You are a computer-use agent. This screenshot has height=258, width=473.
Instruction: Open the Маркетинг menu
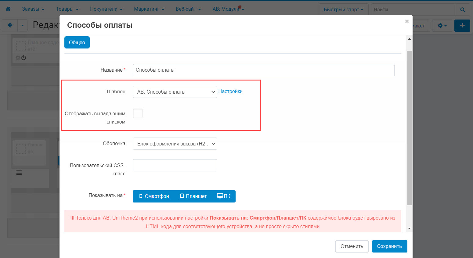(149, 9)
